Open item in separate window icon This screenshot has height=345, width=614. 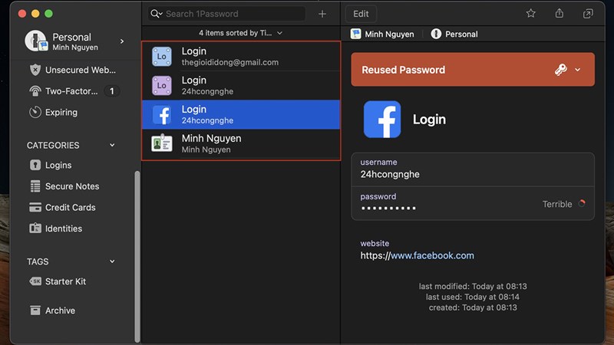pos(588,14)
